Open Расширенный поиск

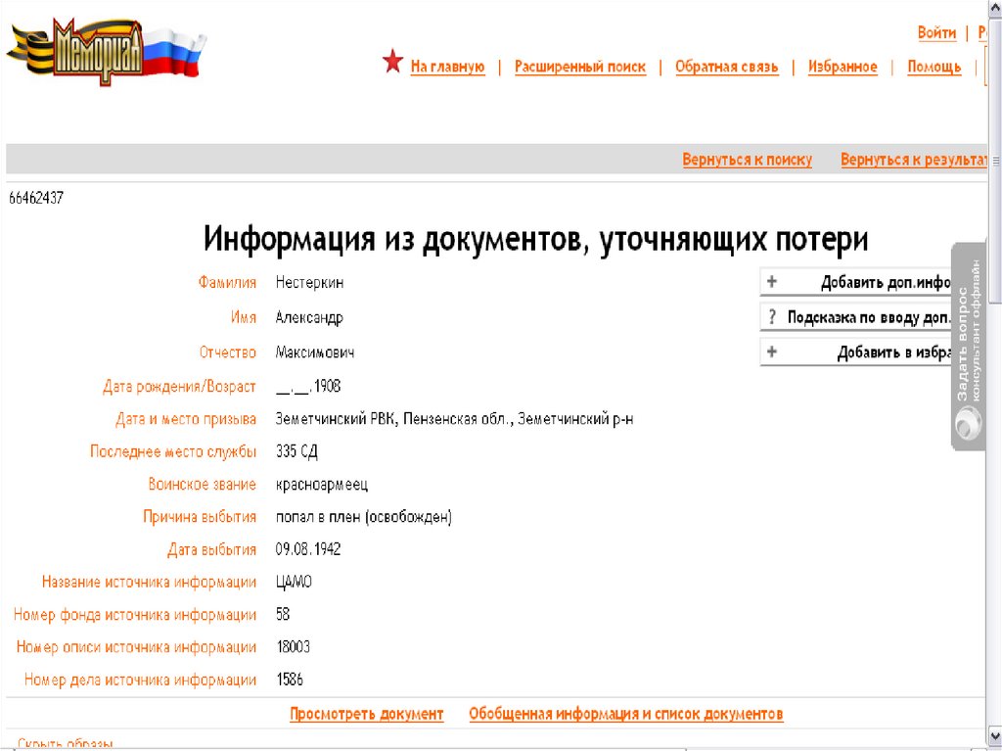[580, 67]
